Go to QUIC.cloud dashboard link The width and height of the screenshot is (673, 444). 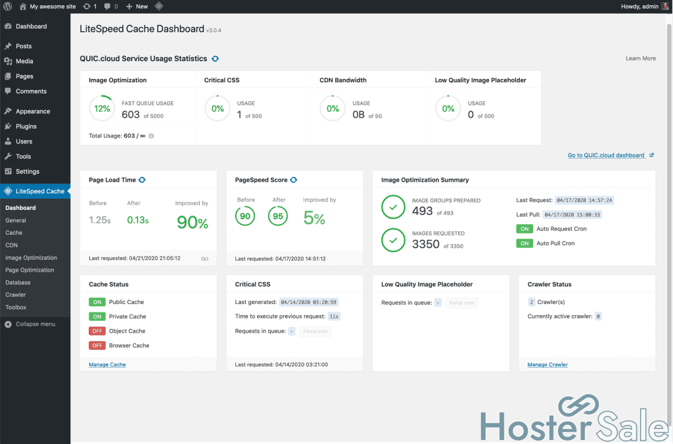click(606, 155)
